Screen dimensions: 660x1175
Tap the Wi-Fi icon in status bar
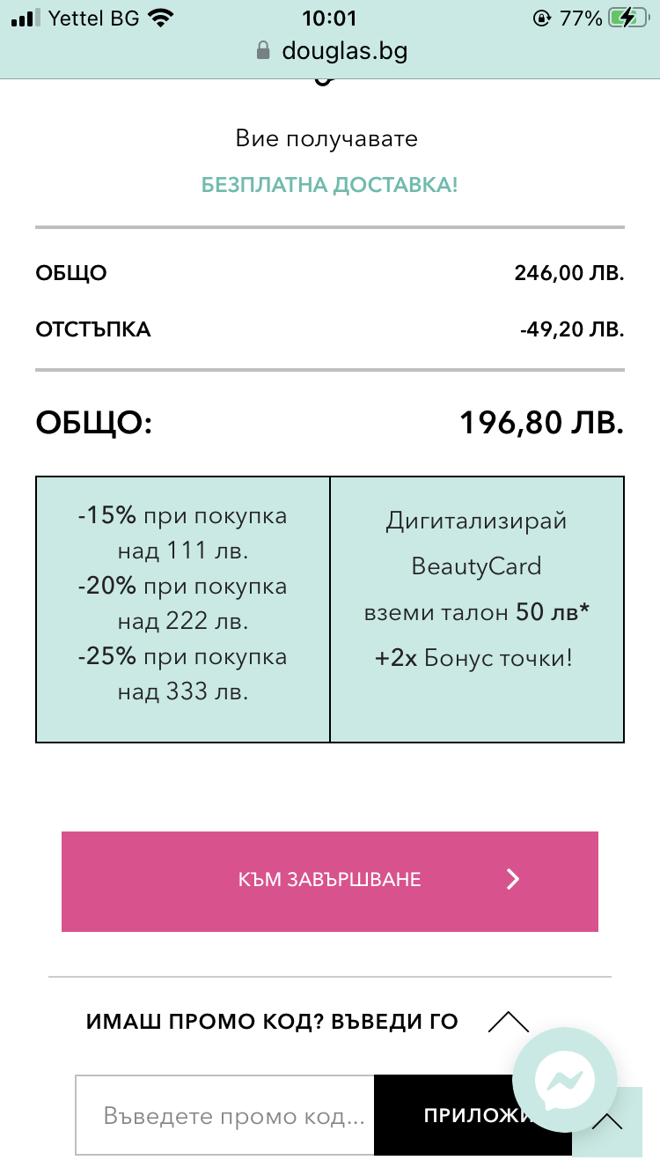tap(161, 18)
